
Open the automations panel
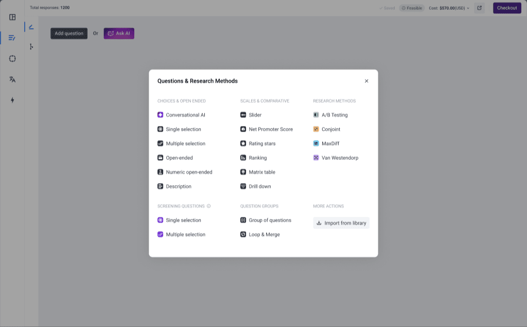tap(13, 100)
